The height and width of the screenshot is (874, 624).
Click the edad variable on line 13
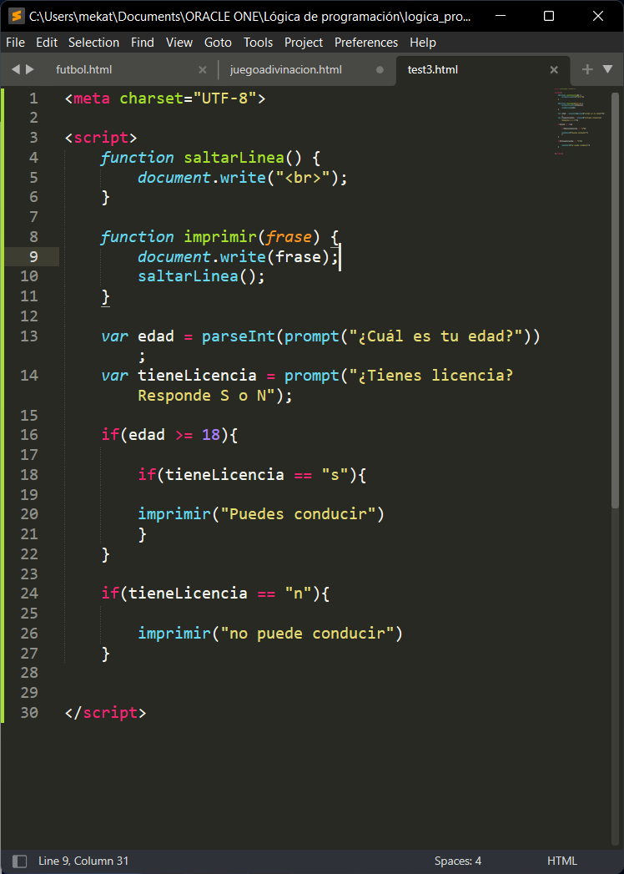coord(156,336)
